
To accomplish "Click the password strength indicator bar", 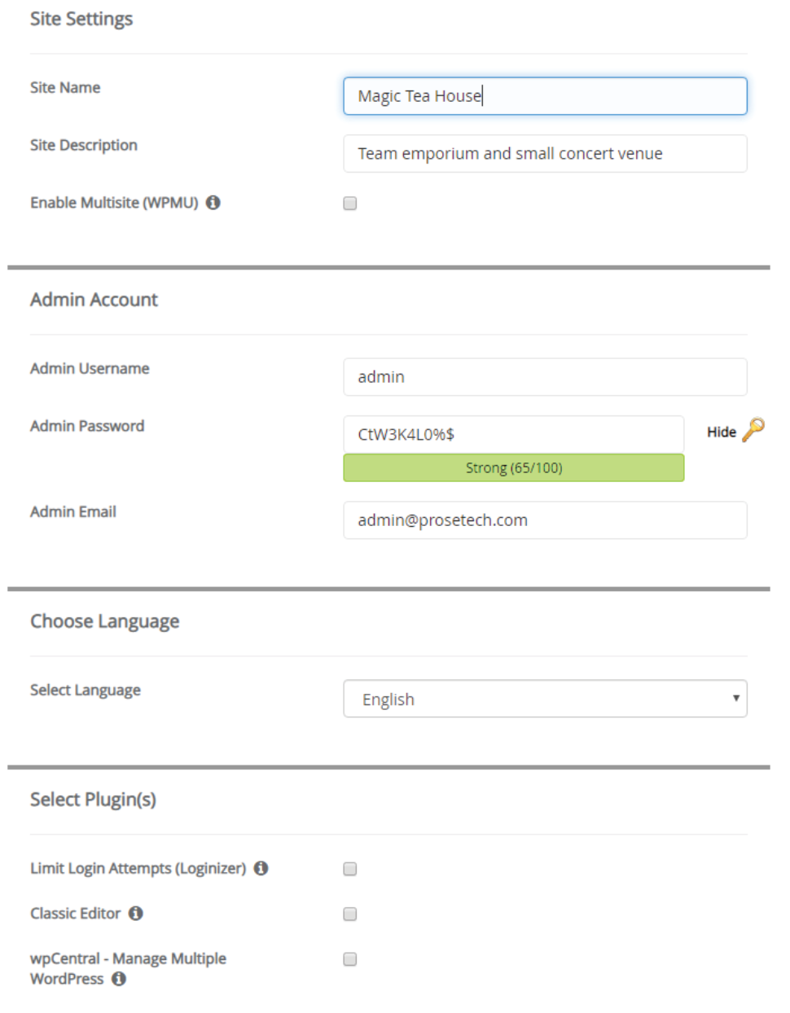I will pyautogui.click(x=513, y=468).
